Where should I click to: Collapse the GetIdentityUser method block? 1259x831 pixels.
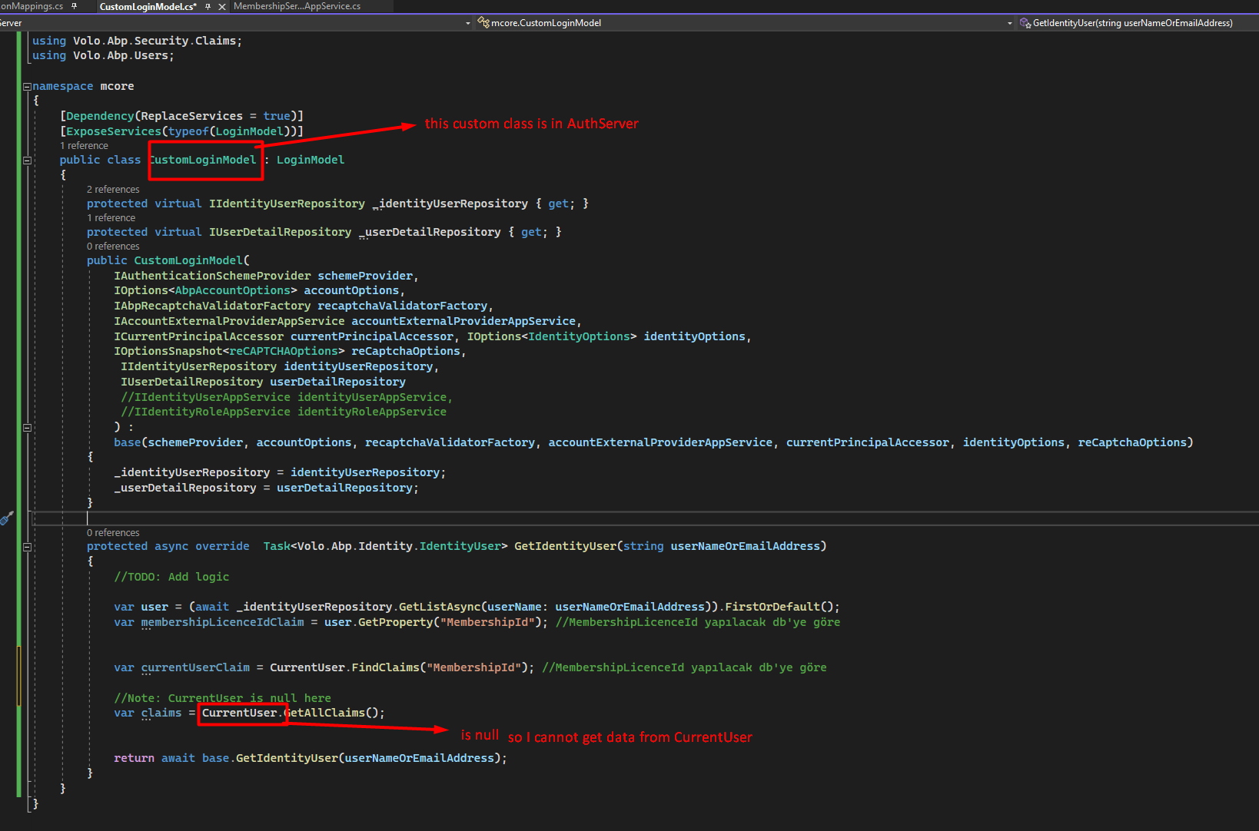point(27,547)
